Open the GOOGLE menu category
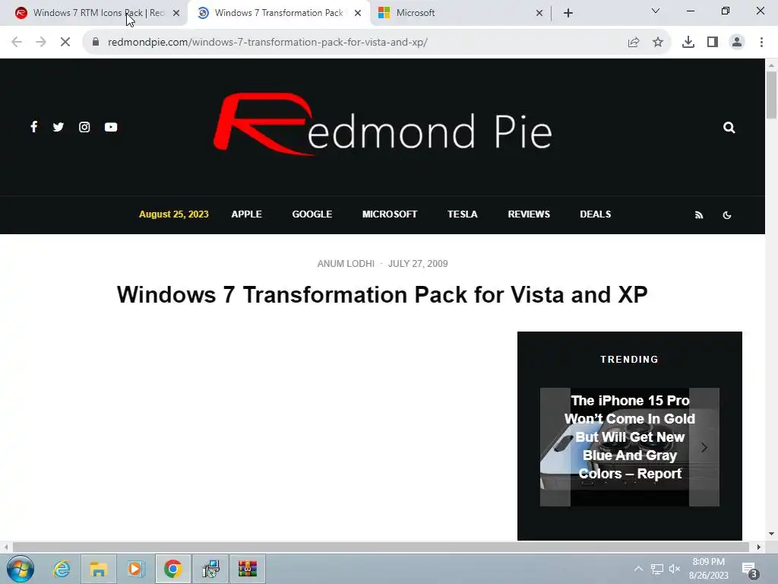This screenshot has height=584, width=778. (x=312, y=214)
